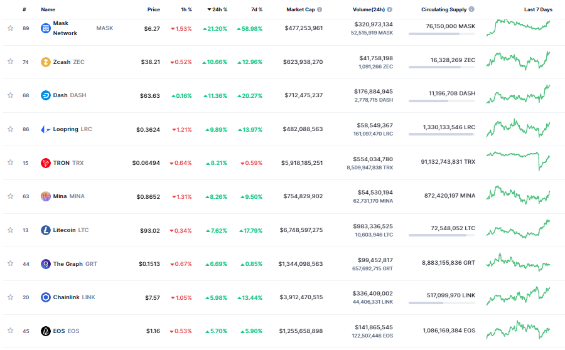This screenshot has width=565, height=350.
Task: Open the TRON TRX link
Action: [x=68, y=162]
